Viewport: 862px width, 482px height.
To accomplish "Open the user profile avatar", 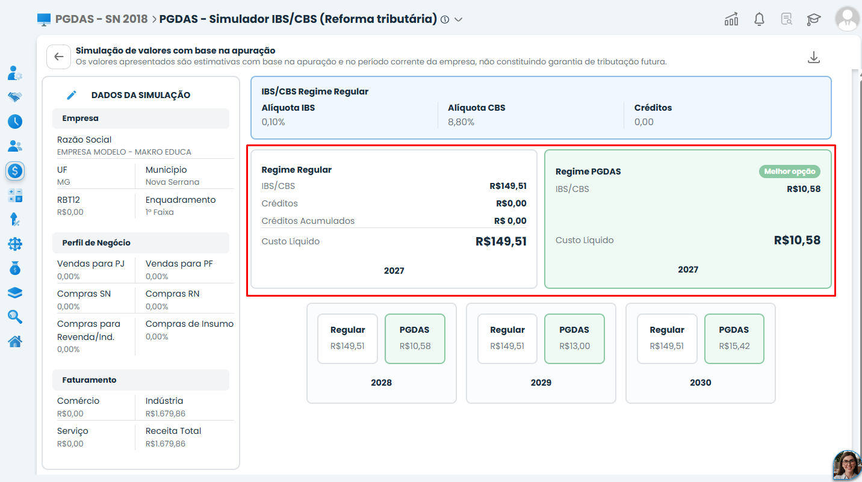I will [848, 19].
